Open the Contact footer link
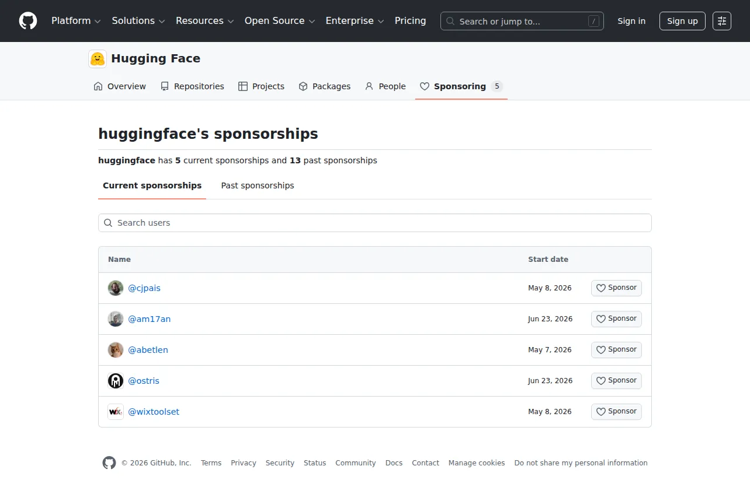The height and width of the screenshot is (494, 750). point(425,463)
